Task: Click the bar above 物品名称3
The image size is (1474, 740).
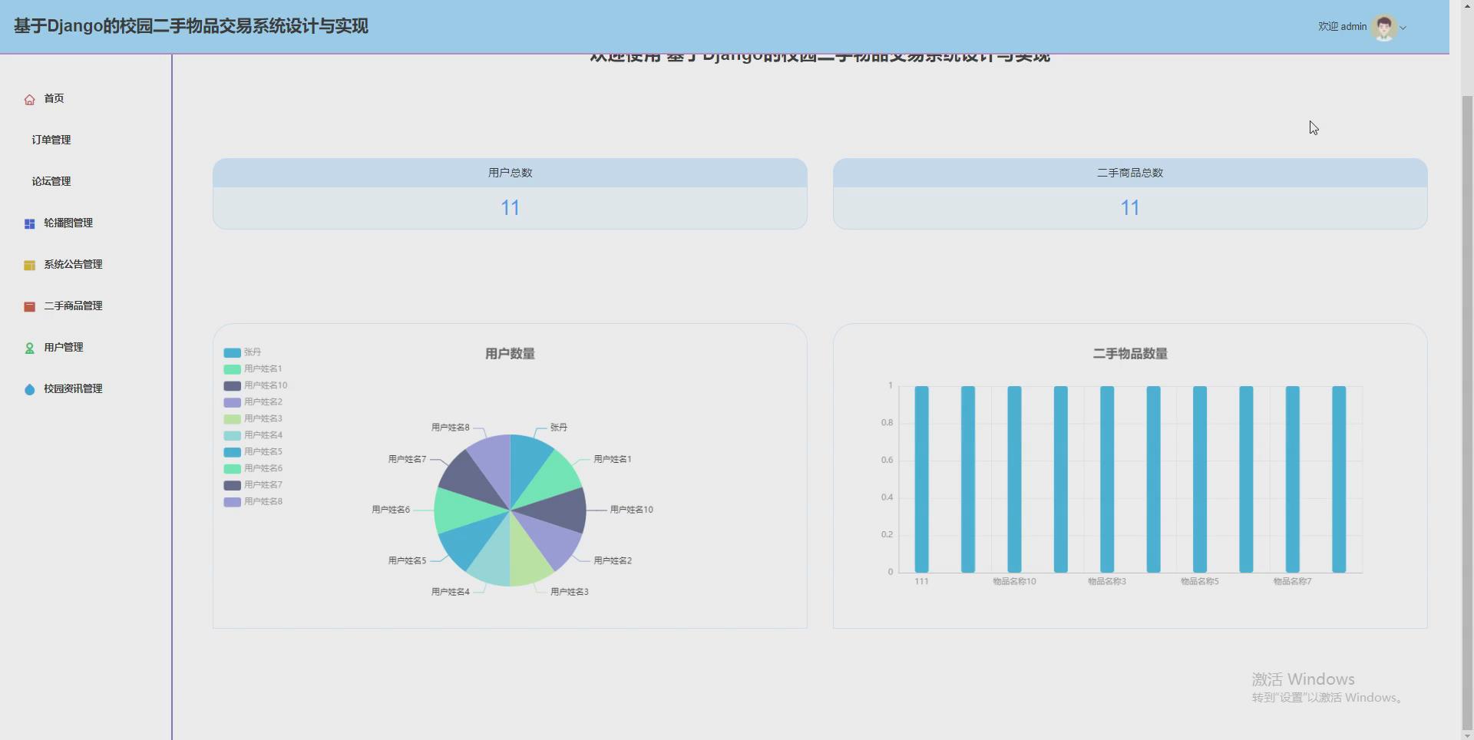Action: pos(1107,479)
